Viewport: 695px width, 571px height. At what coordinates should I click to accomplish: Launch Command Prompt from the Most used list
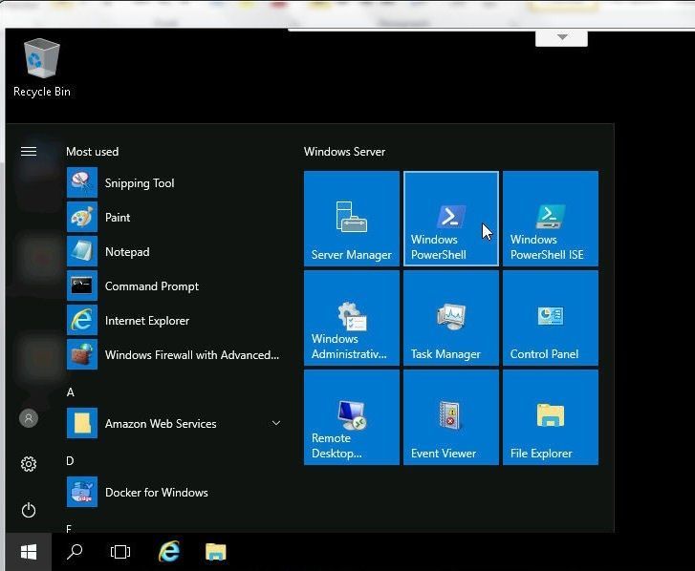coord(174,285)
